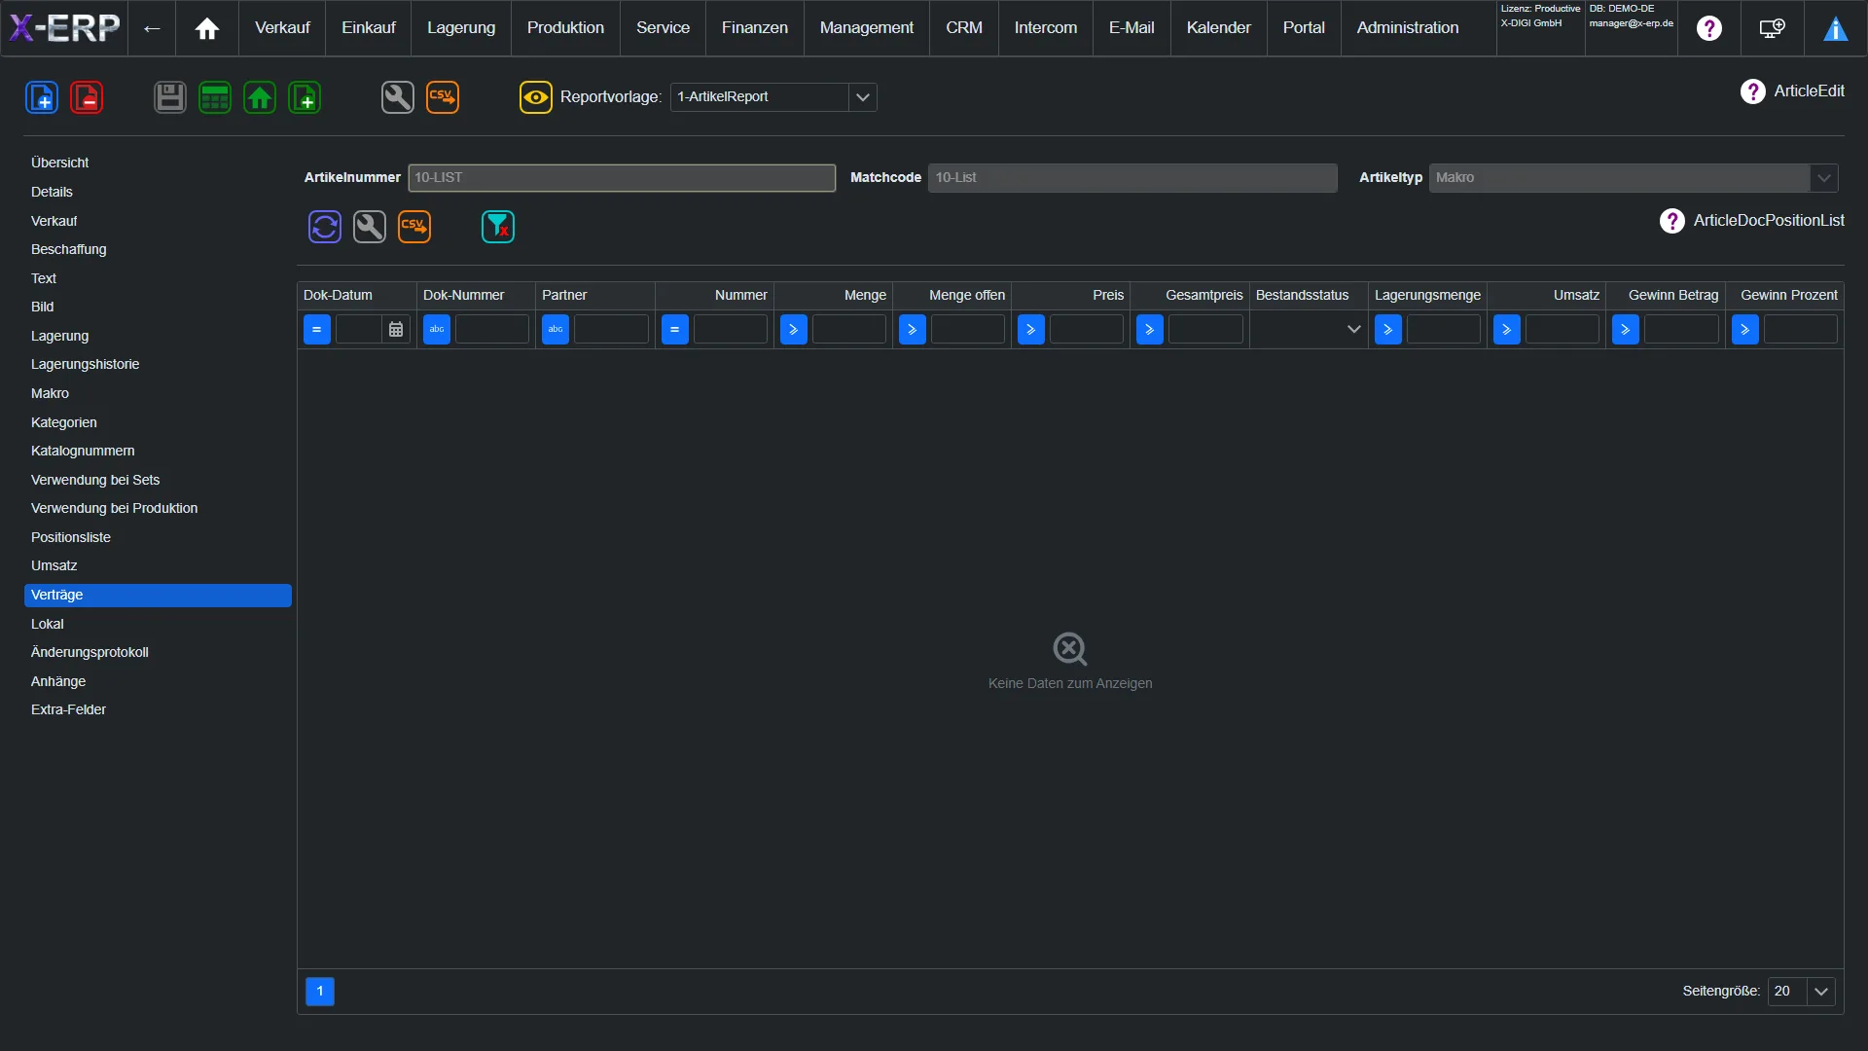Click page 1 pagination button
Viewport: 1868px width, 1051px height.
pyautogui.click(x=320, y=992)
